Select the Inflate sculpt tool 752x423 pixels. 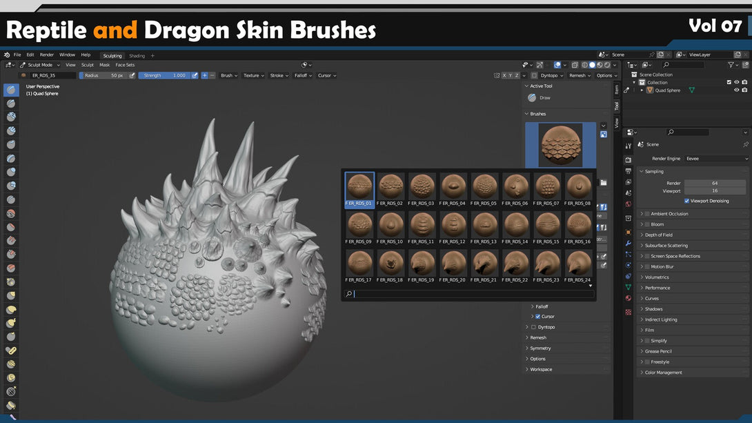coord(11,172)
